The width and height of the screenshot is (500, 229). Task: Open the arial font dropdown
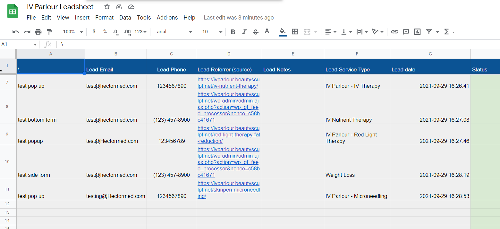(x=174, y=32)
